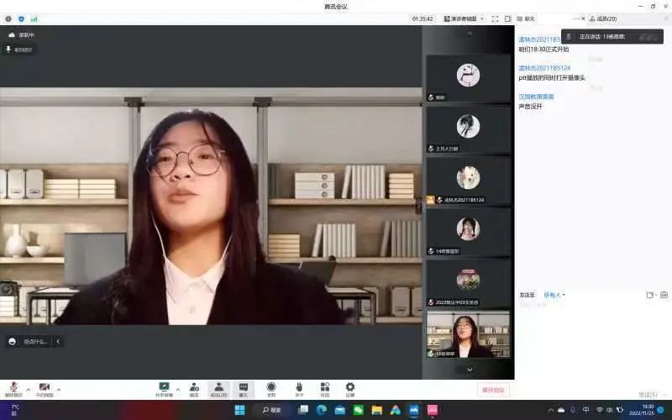Image resolution: width=672 pixels, height=420 pixels.
Task: Open the apps grid icon
Action: point(325,389)
